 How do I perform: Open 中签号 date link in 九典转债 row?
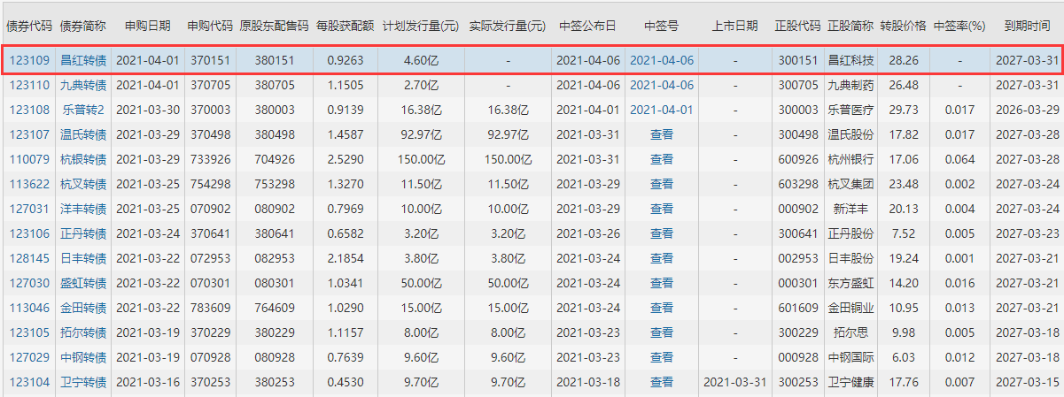pos(662,86)
